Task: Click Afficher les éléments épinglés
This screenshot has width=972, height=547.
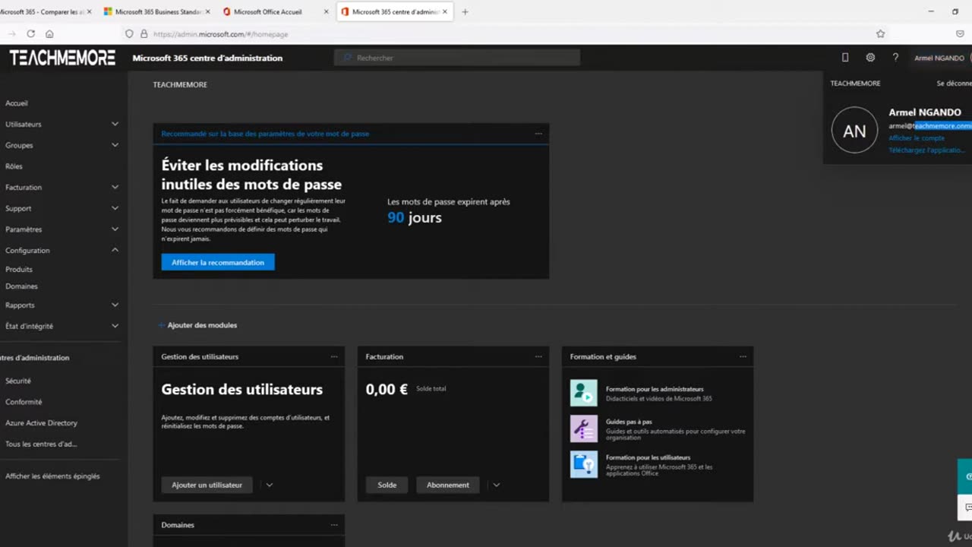Action: pyautogui.click(x=52, y=476)
